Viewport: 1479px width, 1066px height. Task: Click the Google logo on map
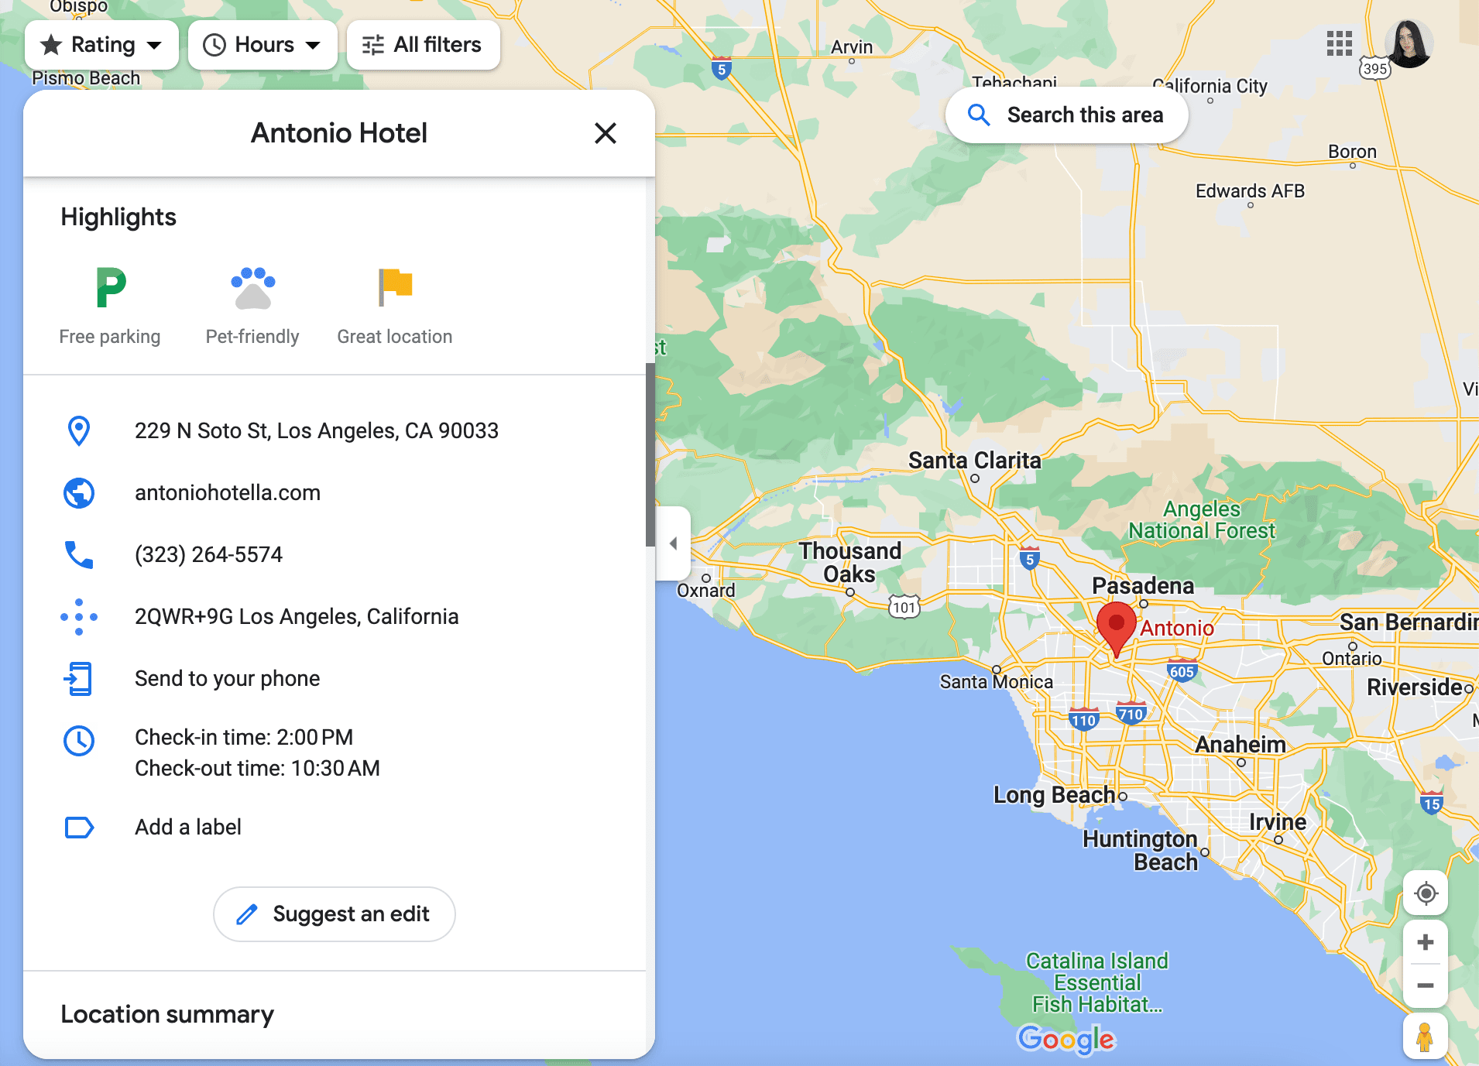pyautogui.click(x=1066, y=1039)
